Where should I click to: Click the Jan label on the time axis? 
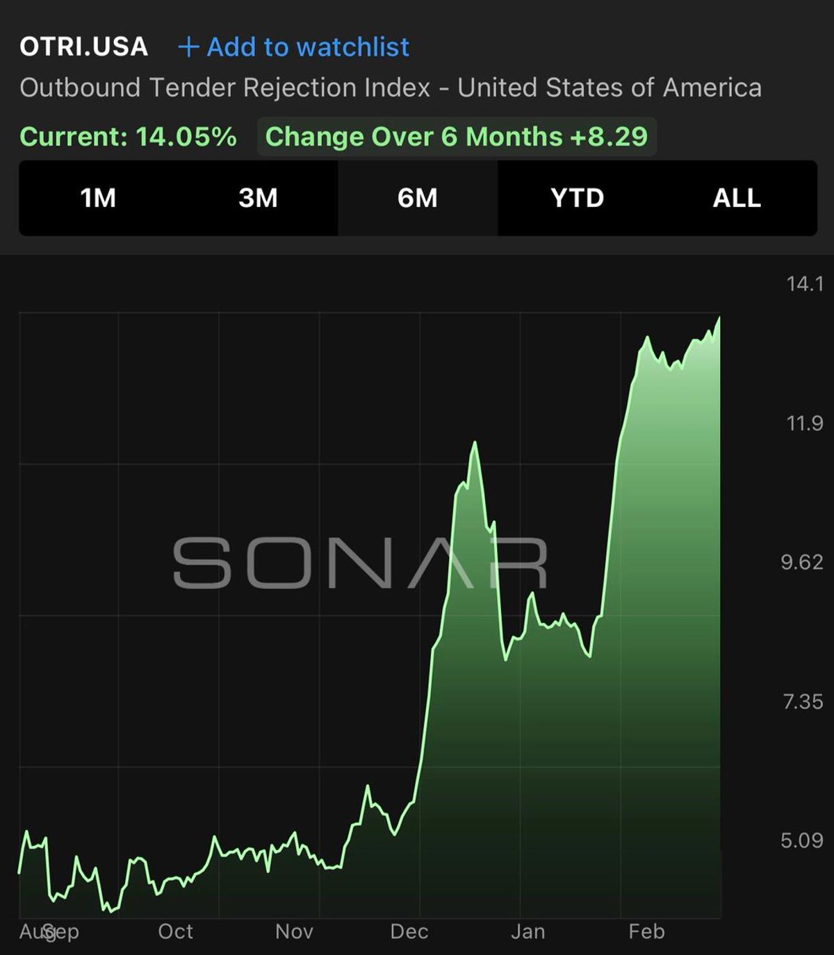coord(528,931)
